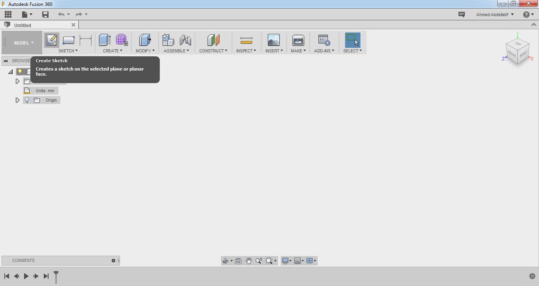
Task: Select the Measure tool
Action: pyautogui.click(x=246, y=40)
